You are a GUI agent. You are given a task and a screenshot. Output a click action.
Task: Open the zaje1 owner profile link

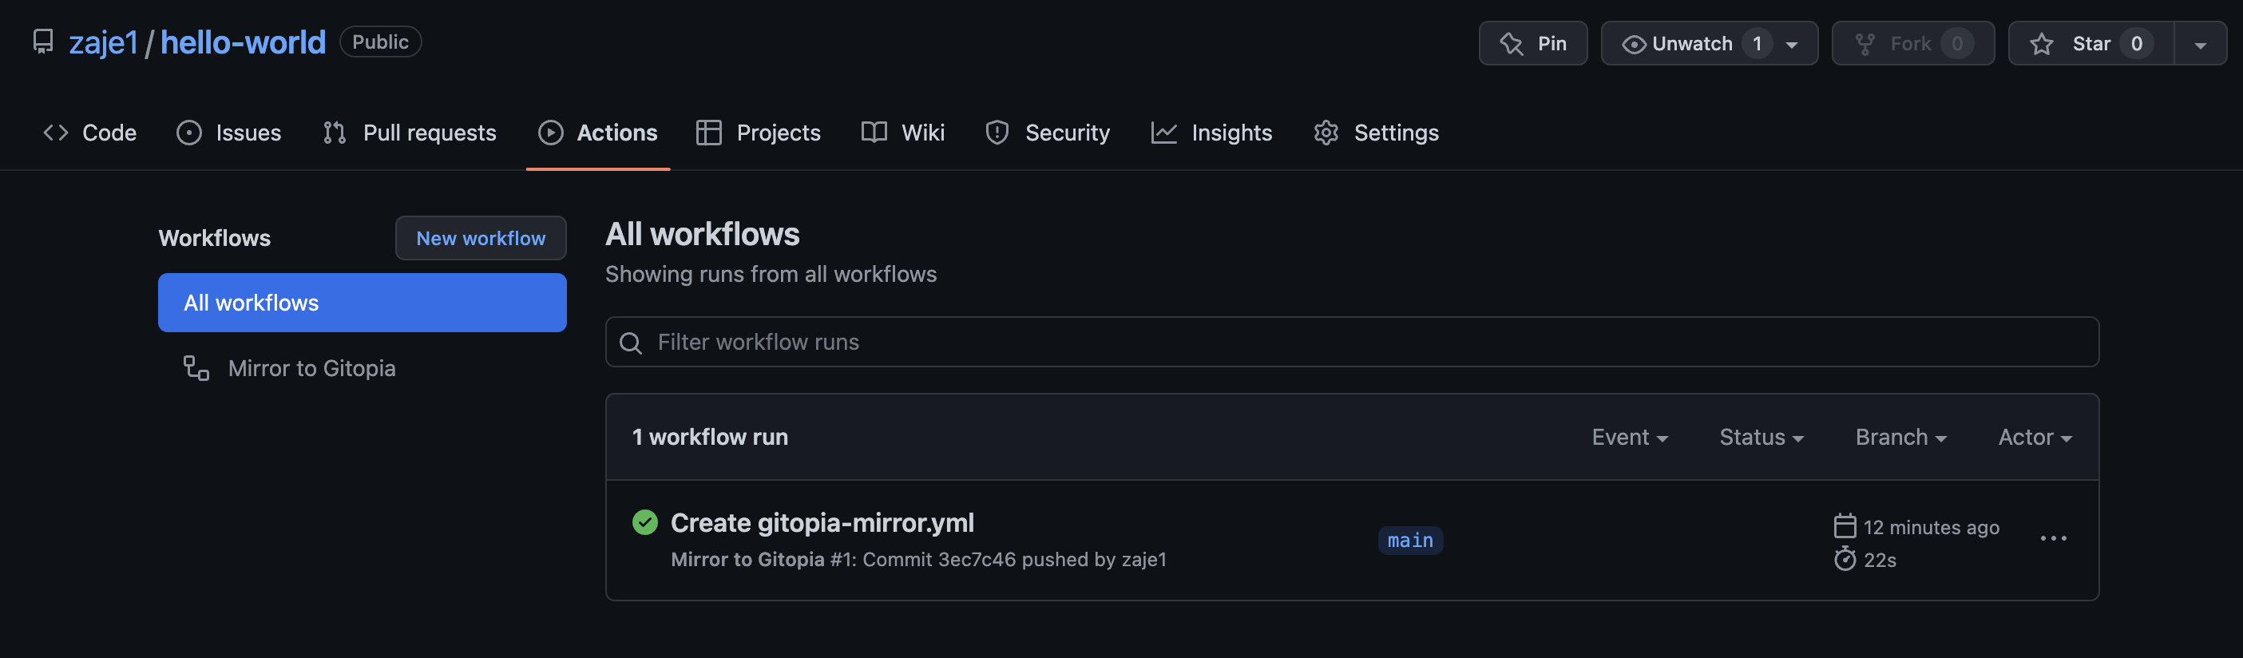104,42
